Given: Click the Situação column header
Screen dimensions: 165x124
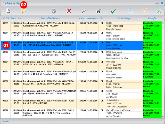Looking at the screenshot, I should pos(152,19).
